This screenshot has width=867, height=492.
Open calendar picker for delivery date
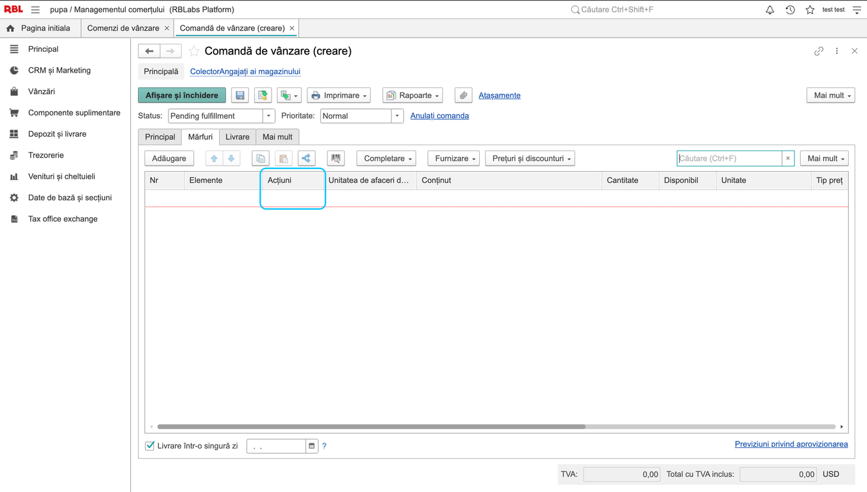tap(312, 446)
